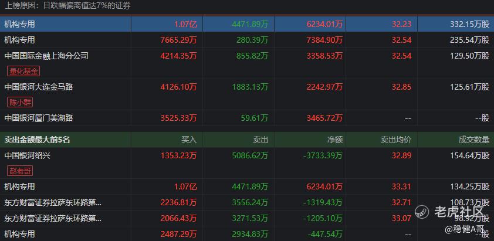Sort by the 卖出 column header
The height and width of the screenshot is (241, 494).
(x=260, y=140)
